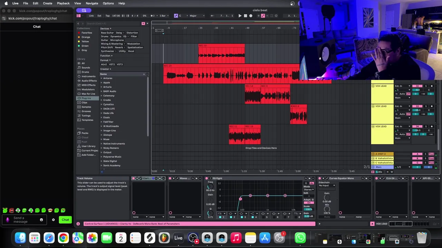
Task: Expand the Native Instruments folder
Action: pos(102,144)
